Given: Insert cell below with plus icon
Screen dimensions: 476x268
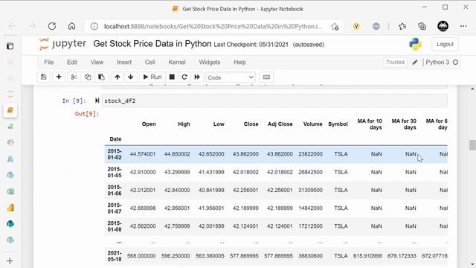Looking at the screenshot, I should click(x=59, y=77).
